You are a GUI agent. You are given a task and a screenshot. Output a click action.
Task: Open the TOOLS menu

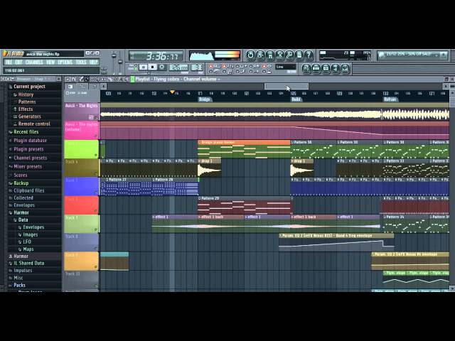pos(81,63)
